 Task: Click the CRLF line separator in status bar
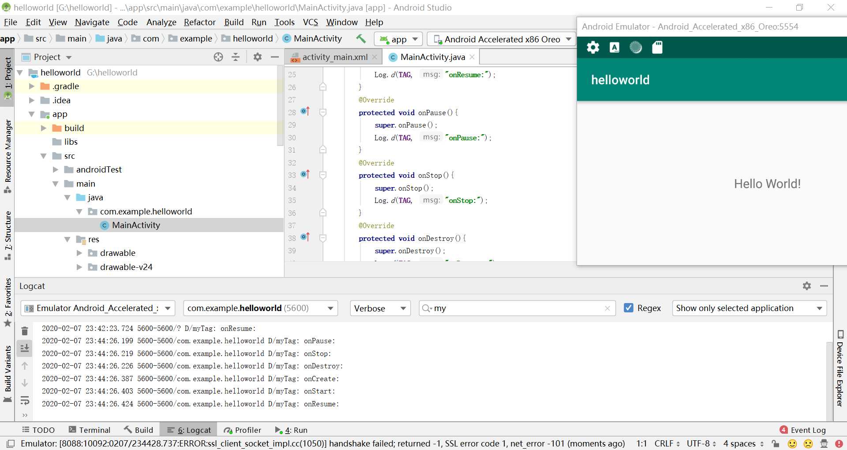tap(667, 443)
